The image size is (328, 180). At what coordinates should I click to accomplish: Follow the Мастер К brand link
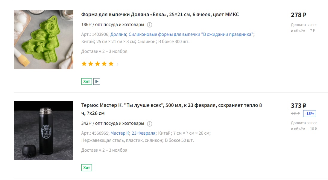[x=120, y=133]
